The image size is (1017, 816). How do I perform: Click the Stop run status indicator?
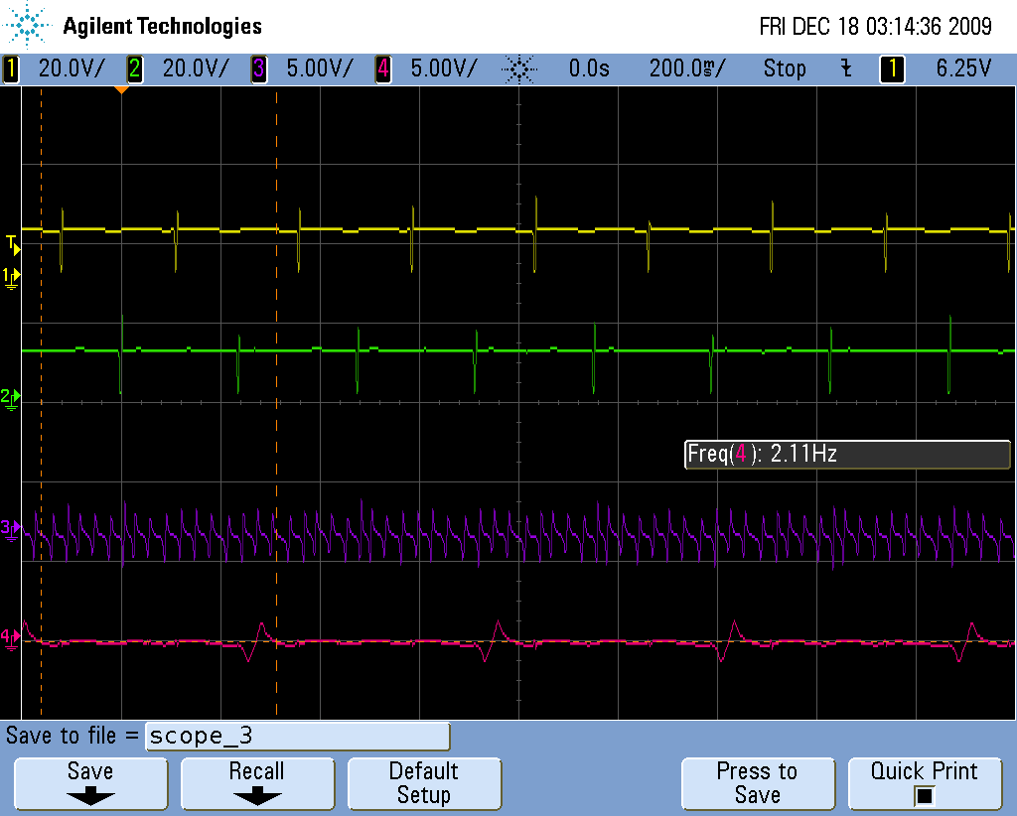coord(784,69)
